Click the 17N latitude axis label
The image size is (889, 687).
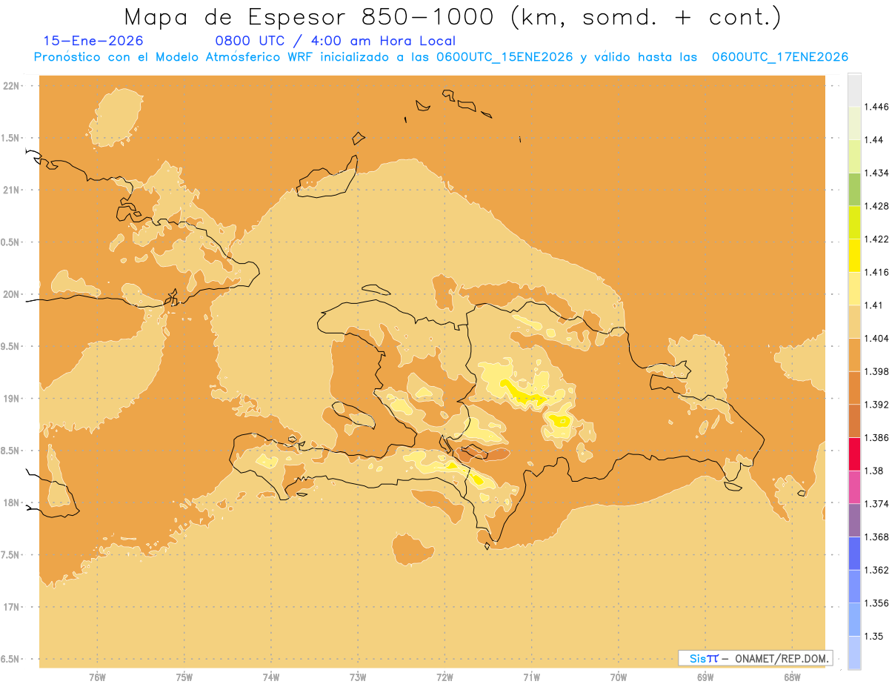[x=11, y=607]
